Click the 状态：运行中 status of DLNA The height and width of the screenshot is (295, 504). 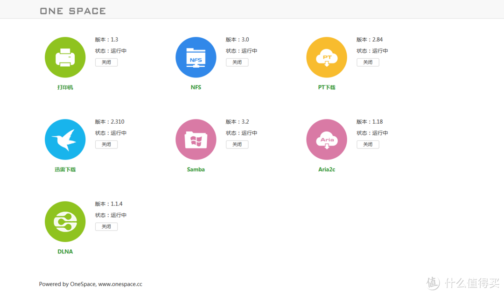coord(111,215)
